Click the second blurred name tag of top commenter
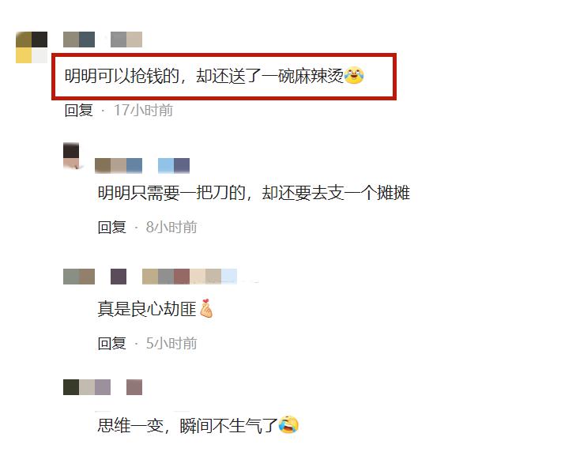561x452 pixels. click(x=126, y=40)
